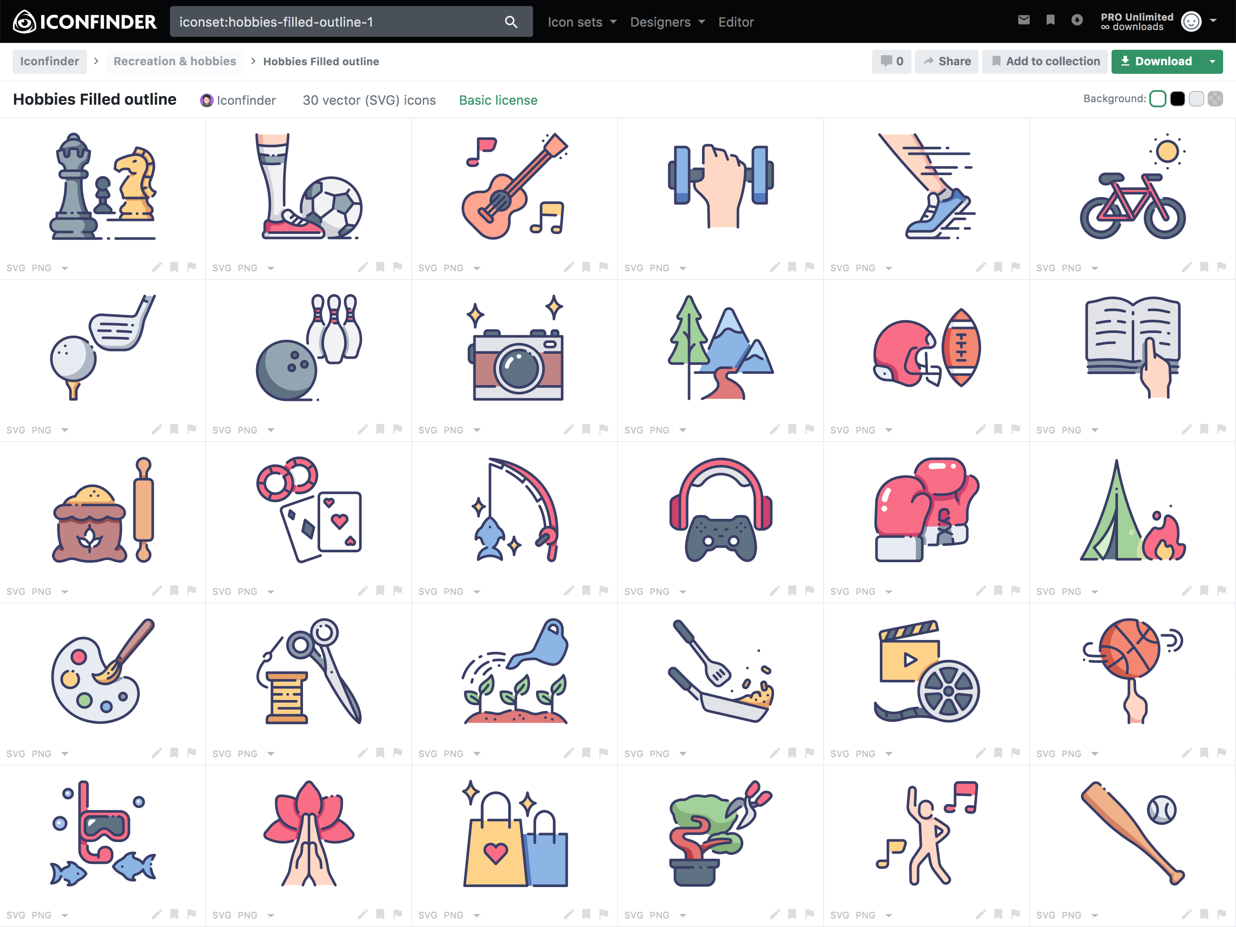Bookmark the boxing gloves icon

click(998, 591)
